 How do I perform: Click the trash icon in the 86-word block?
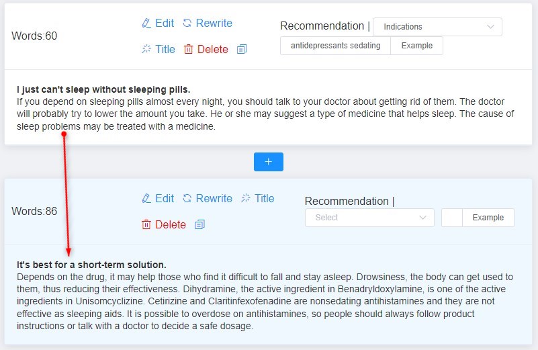point(146,224)
